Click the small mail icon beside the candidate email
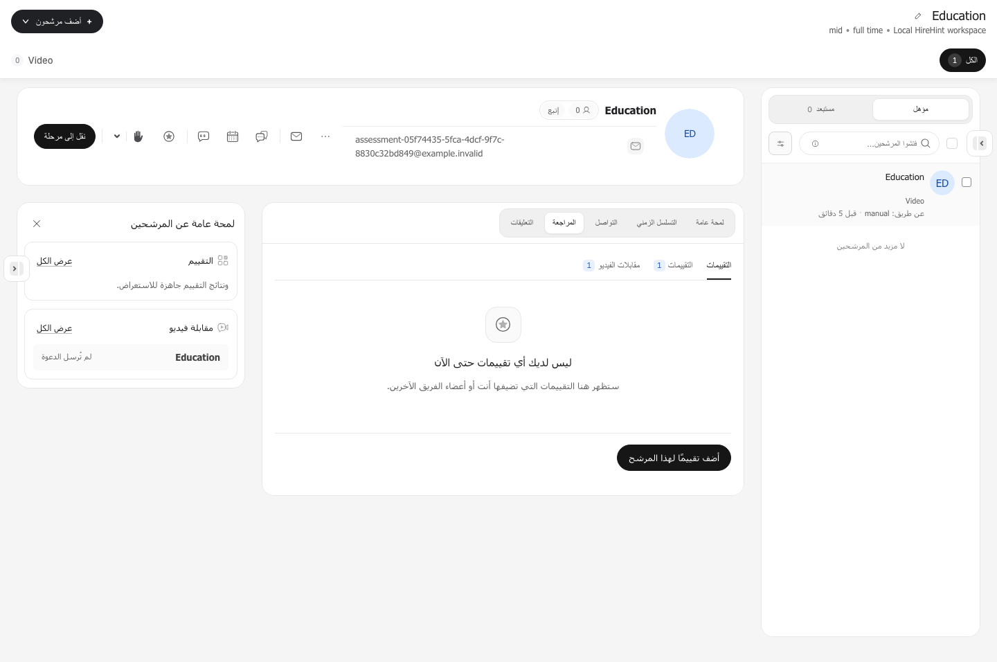Image resolution: width=997 pixels, height=662 pixels. pos(636,146)
